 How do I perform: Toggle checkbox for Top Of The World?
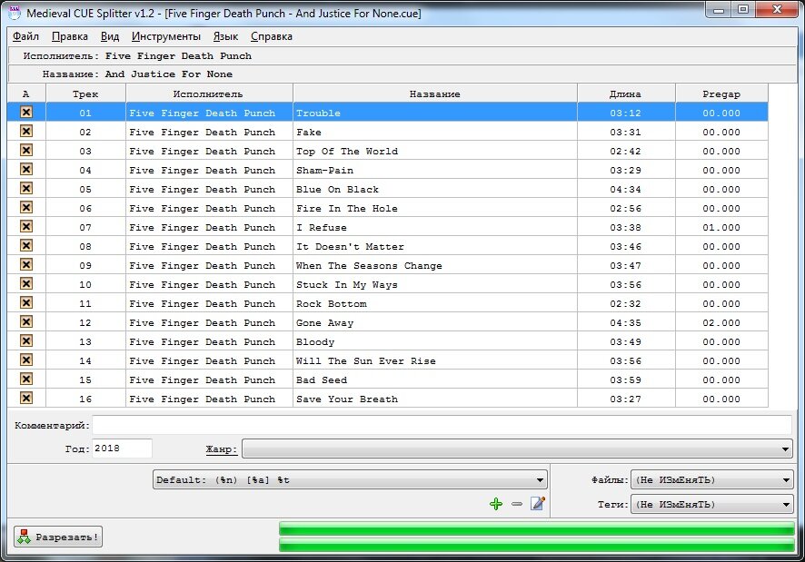pos(26,151)
